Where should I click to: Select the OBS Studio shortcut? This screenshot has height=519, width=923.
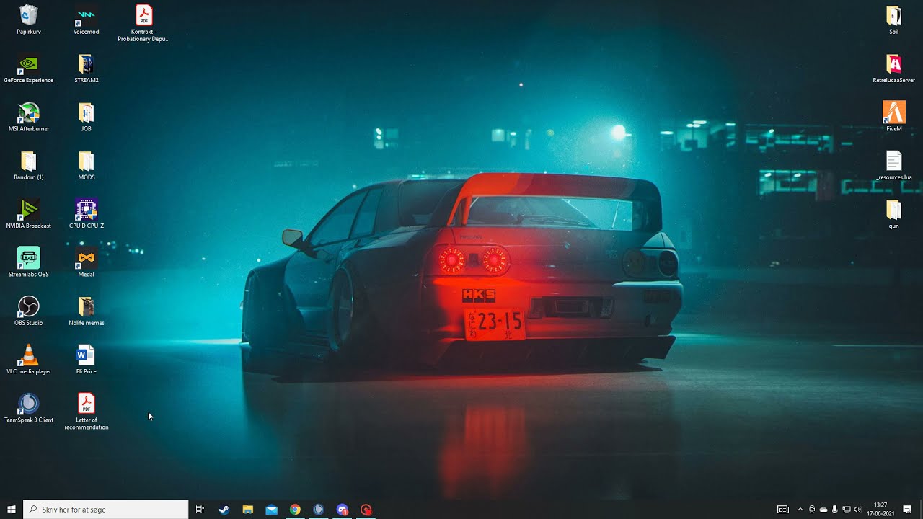click(29, 311)
